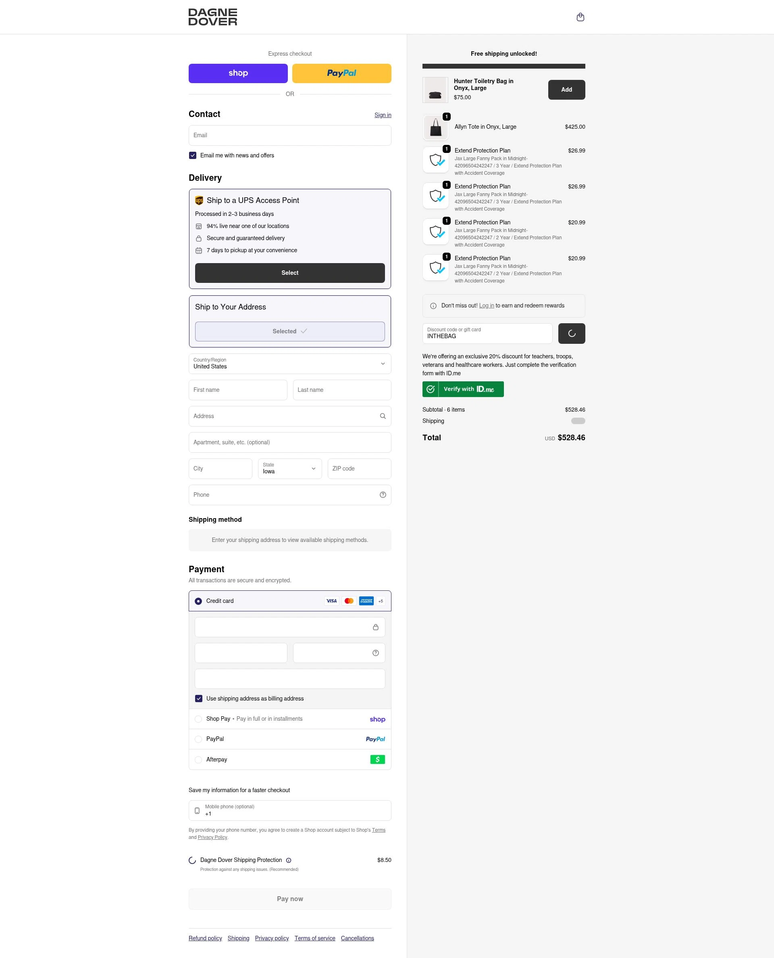774x958 pixels.
Task: Click the Verify with ID.me button
Action: [x=463, y=389]
